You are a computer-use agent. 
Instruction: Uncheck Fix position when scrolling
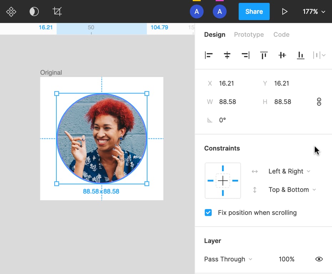pyautogui.click(x=208, y=213)
